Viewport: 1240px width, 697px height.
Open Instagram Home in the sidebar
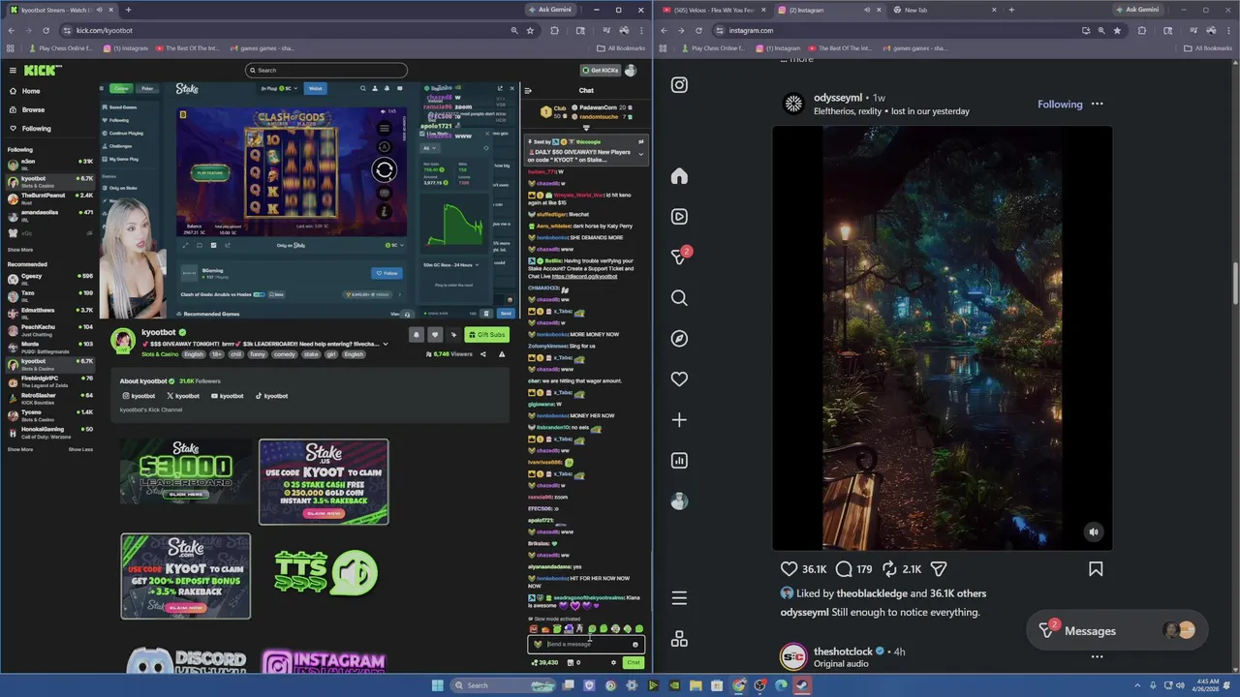click(x=679, y=176)
